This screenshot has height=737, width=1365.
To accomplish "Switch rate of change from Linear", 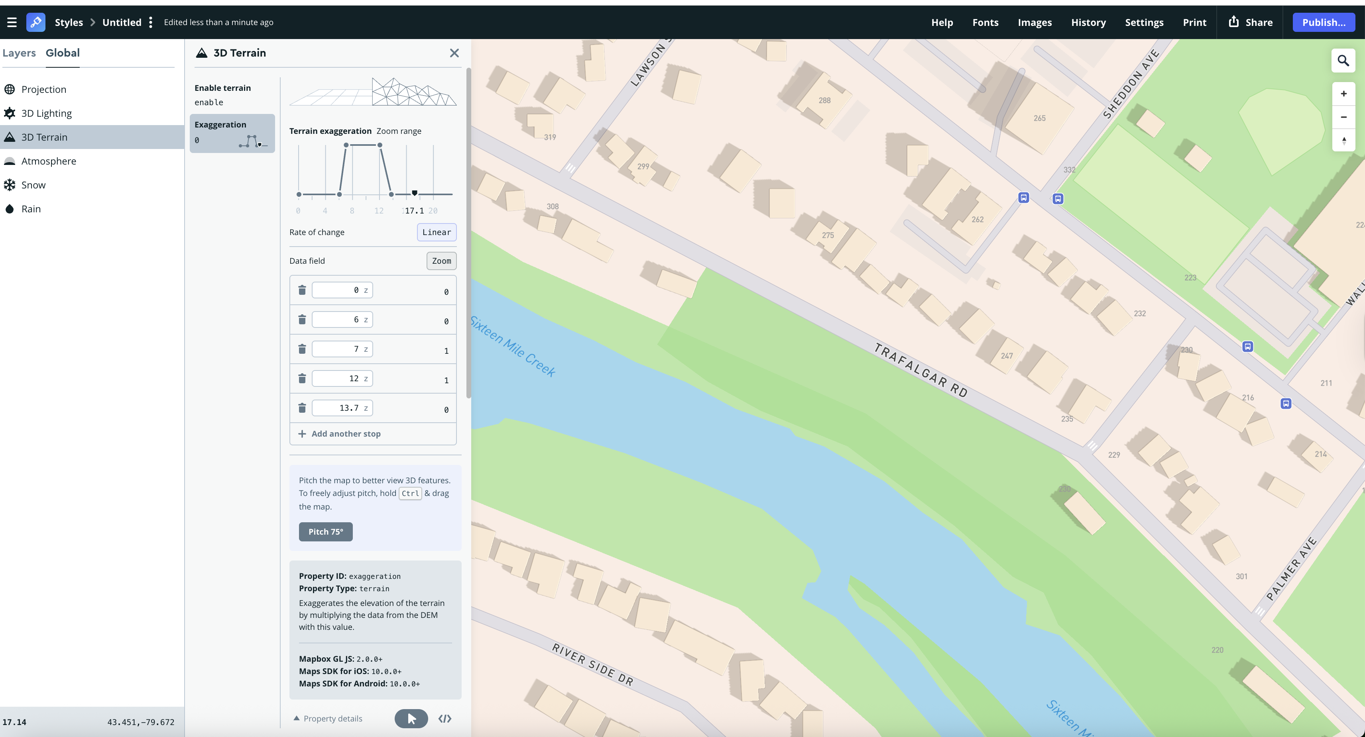I will pyautogui.click(x=436, y=232).
